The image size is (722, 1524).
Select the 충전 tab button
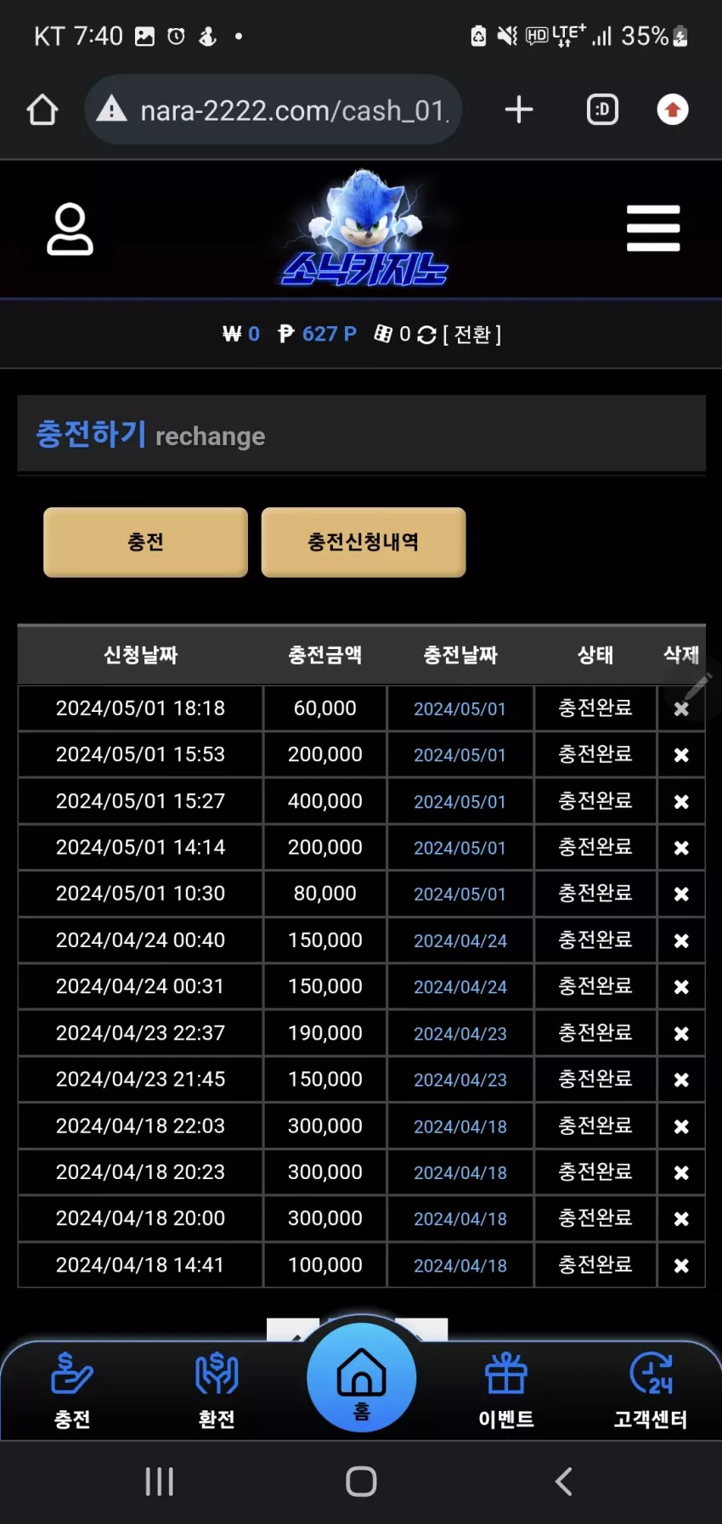pos(145,542)
